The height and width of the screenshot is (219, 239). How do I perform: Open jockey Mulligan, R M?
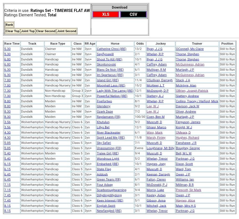pos(156,70)
